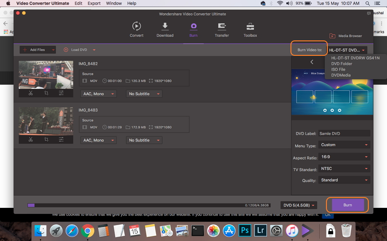Click the purple Burn button

347,205
